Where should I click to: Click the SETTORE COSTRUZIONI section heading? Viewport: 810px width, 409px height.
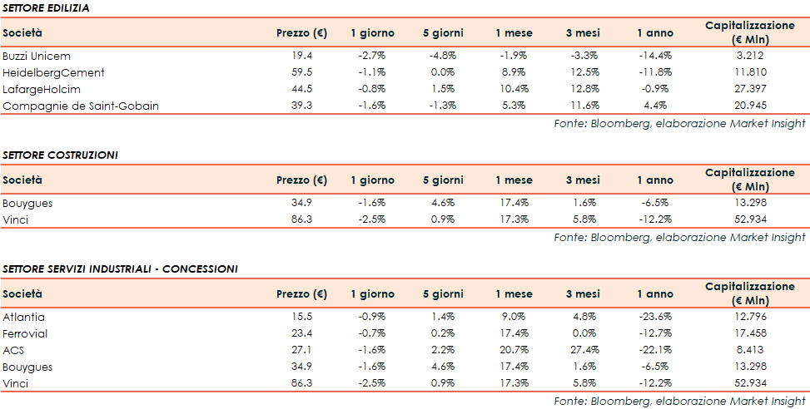pos(60,155)
